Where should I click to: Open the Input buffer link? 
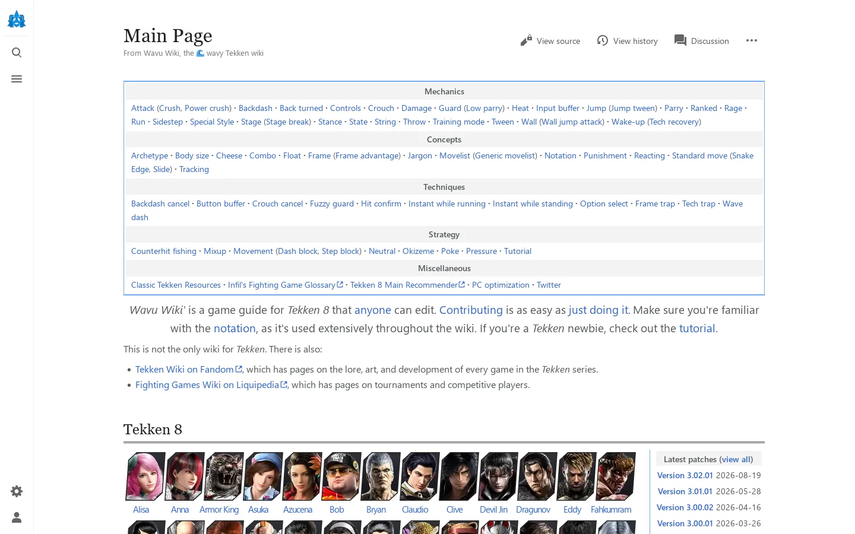558,108
